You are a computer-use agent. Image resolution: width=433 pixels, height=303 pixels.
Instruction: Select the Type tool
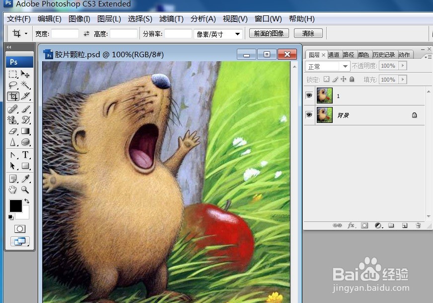(x=25, y=155)
